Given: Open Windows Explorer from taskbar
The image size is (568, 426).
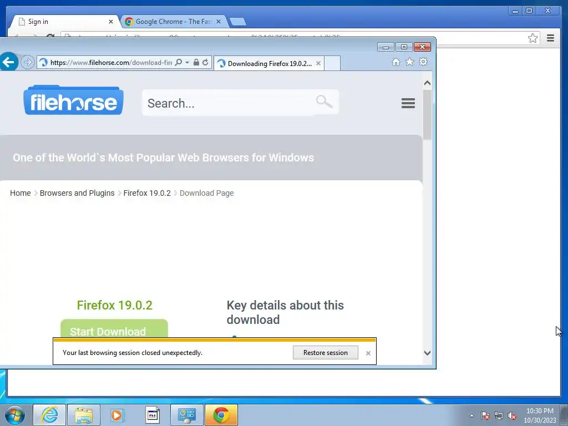Looking at the screenshot, I should click(84, 415).
